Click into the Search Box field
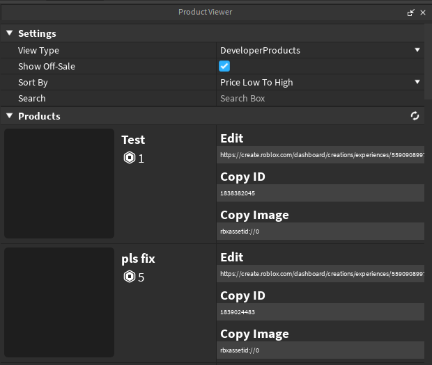 [x=320, y=99]
